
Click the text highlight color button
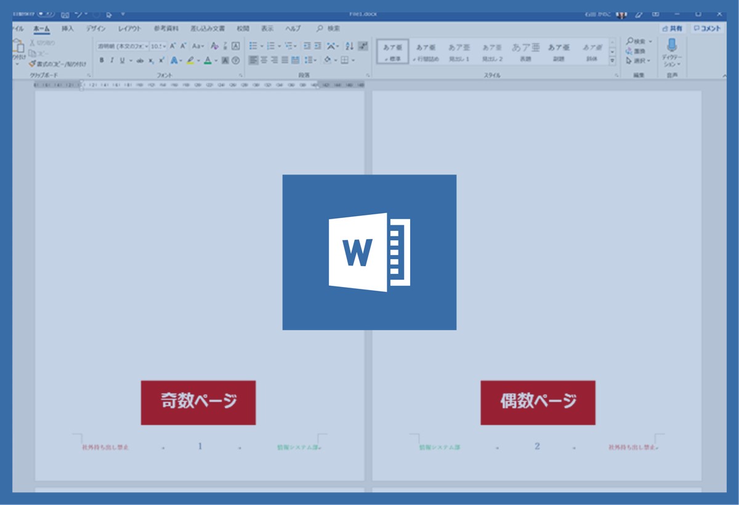(191, 60)
